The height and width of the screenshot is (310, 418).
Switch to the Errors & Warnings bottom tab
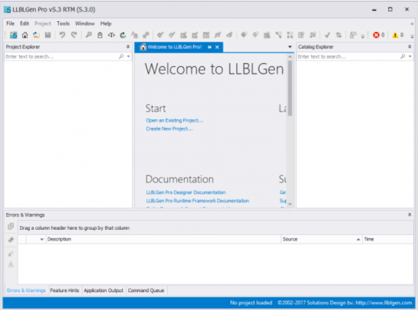click(26, 290)
